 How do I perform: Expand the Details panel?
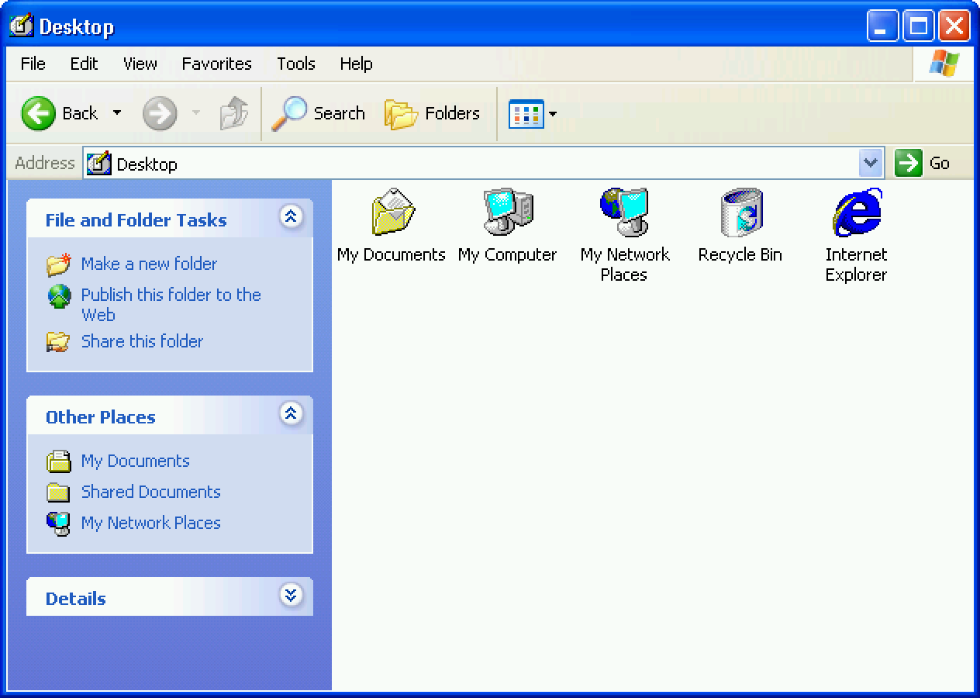(291, 595)
